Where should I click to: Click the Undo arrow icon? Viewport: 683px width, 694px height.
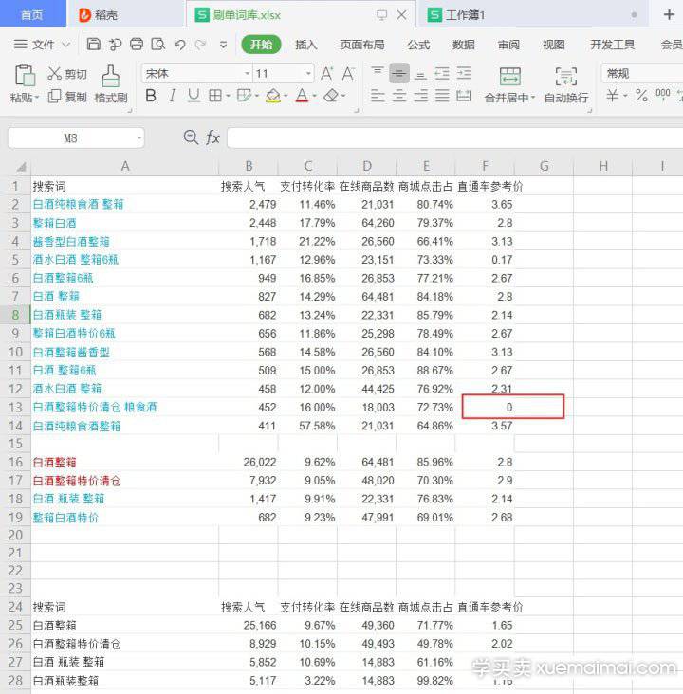[x=179, y=45]
